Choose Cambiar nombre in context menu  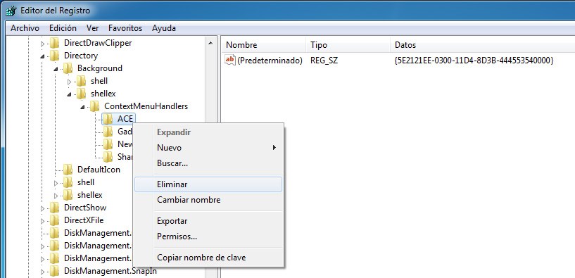208,200
